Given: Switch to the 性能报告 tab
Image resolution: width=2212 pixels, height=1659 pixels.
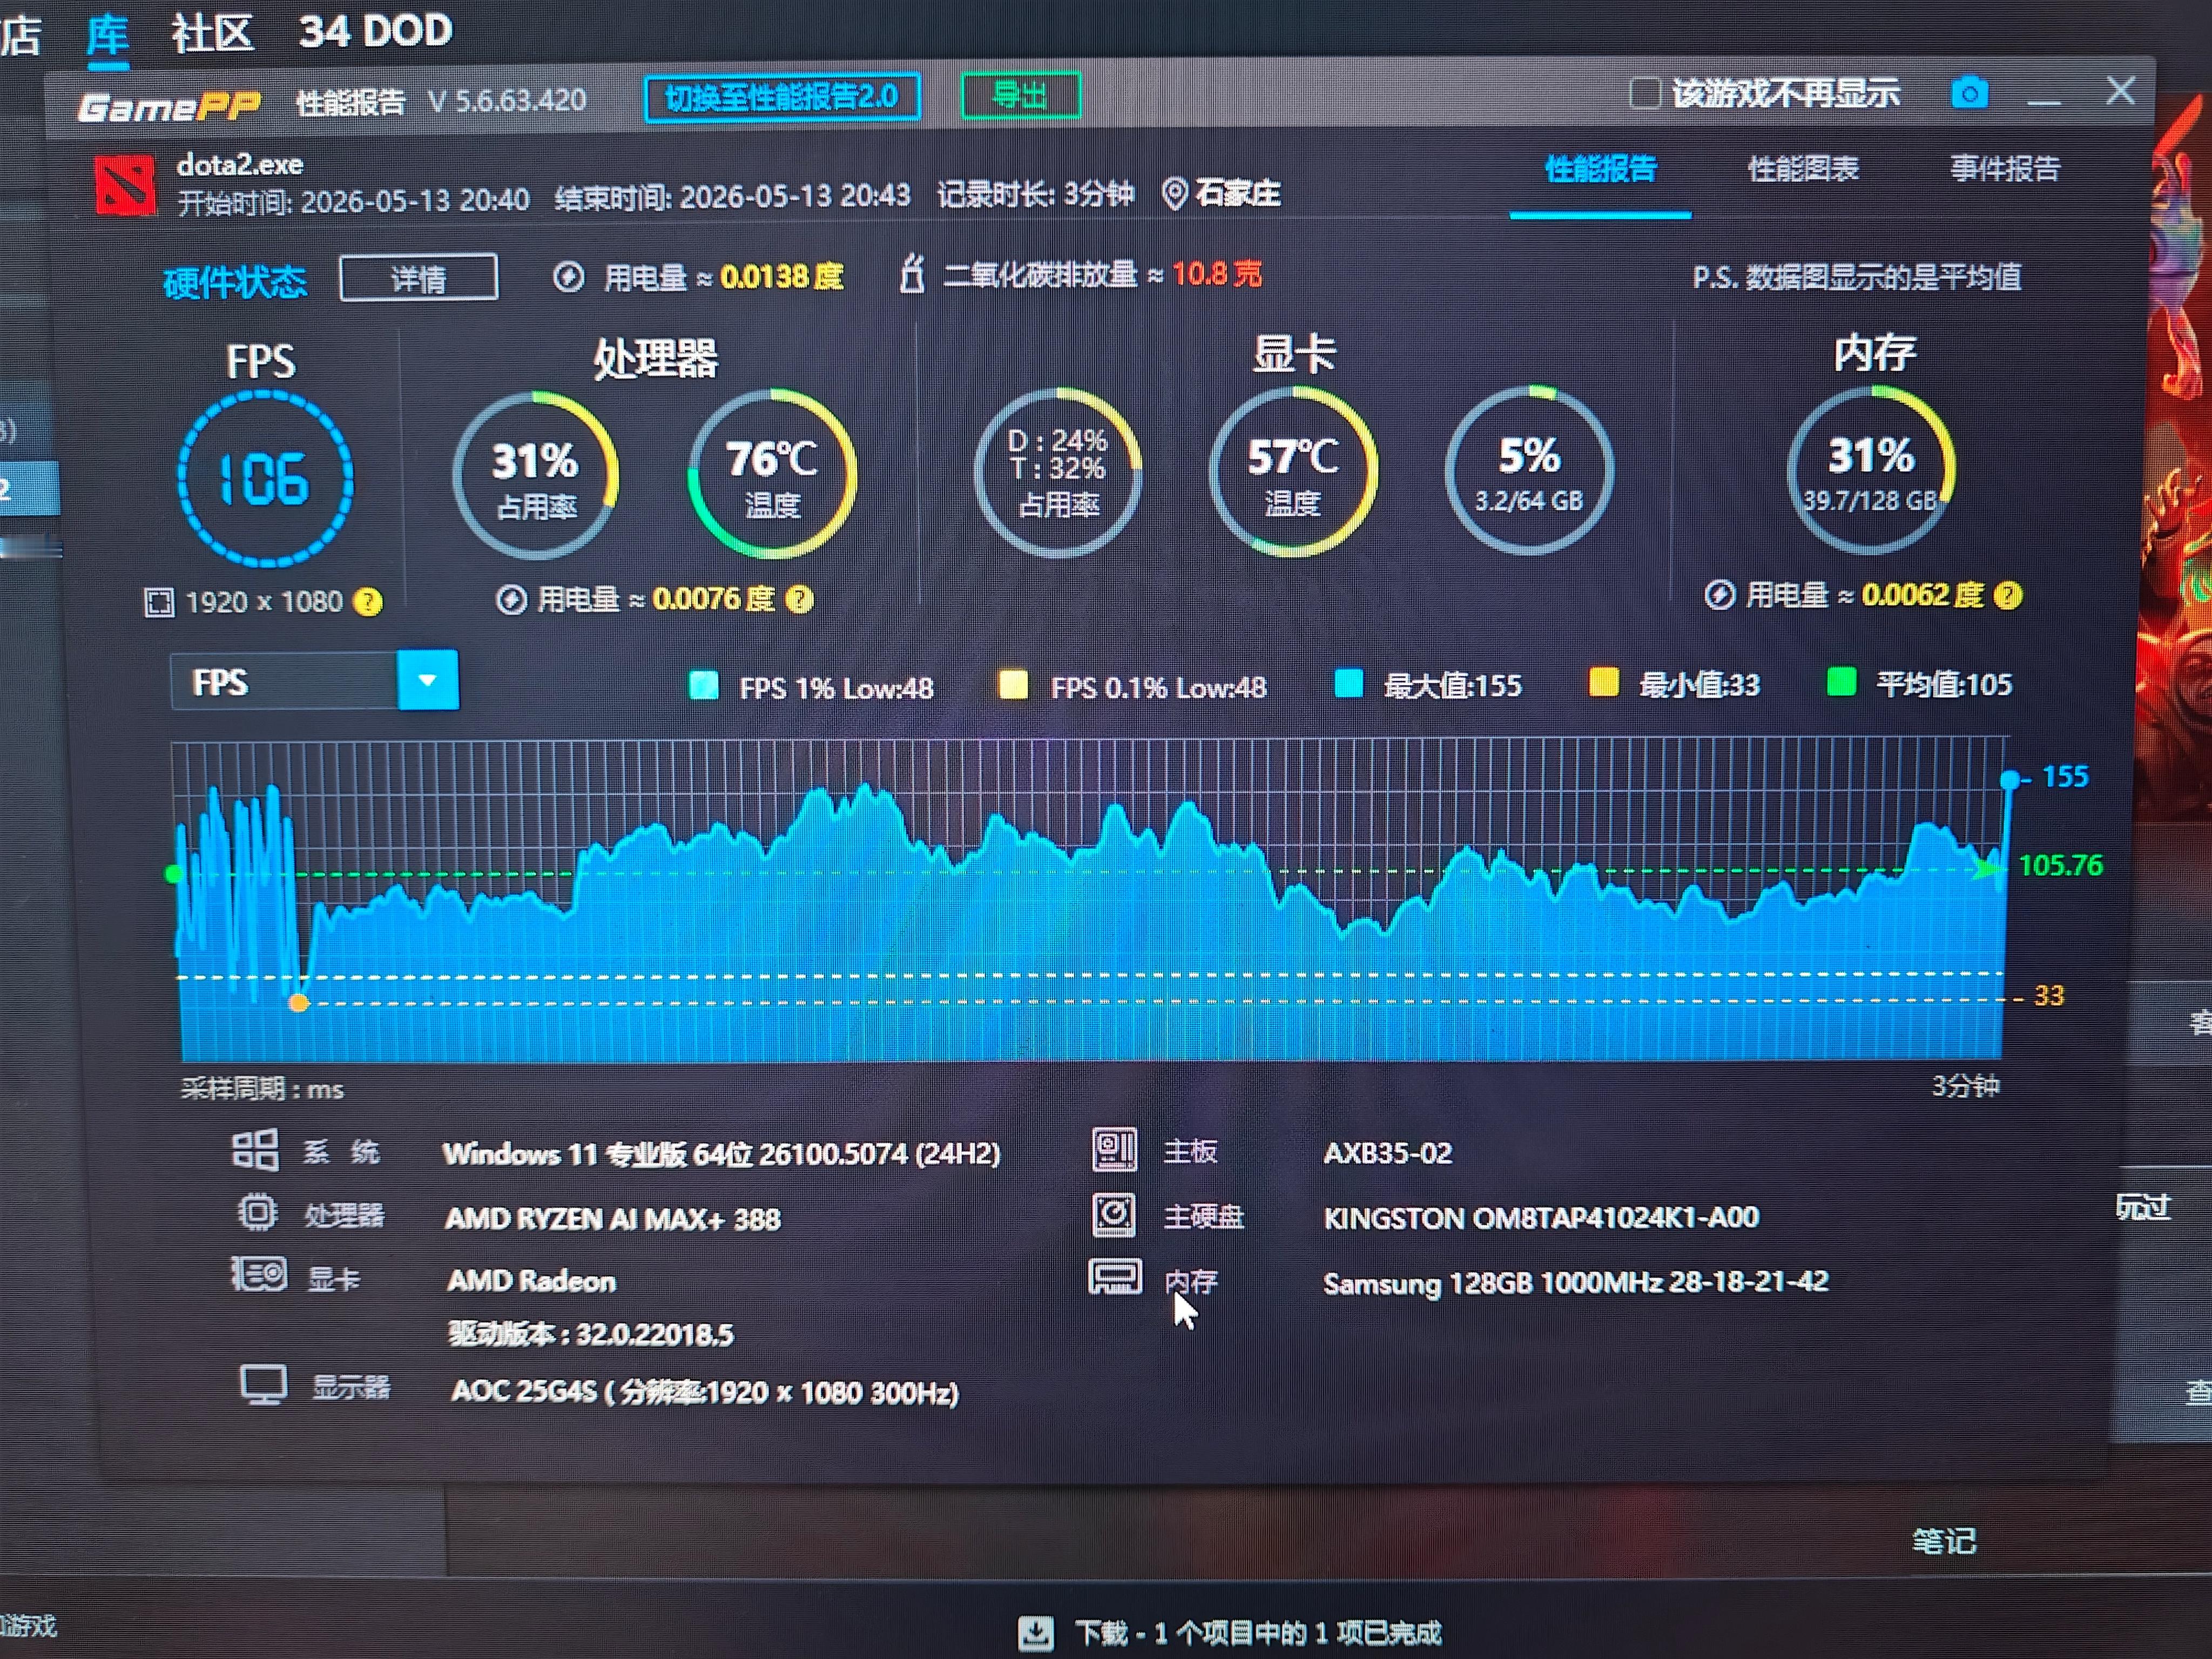Looking at the screenshot, I should click(1600, 169).
